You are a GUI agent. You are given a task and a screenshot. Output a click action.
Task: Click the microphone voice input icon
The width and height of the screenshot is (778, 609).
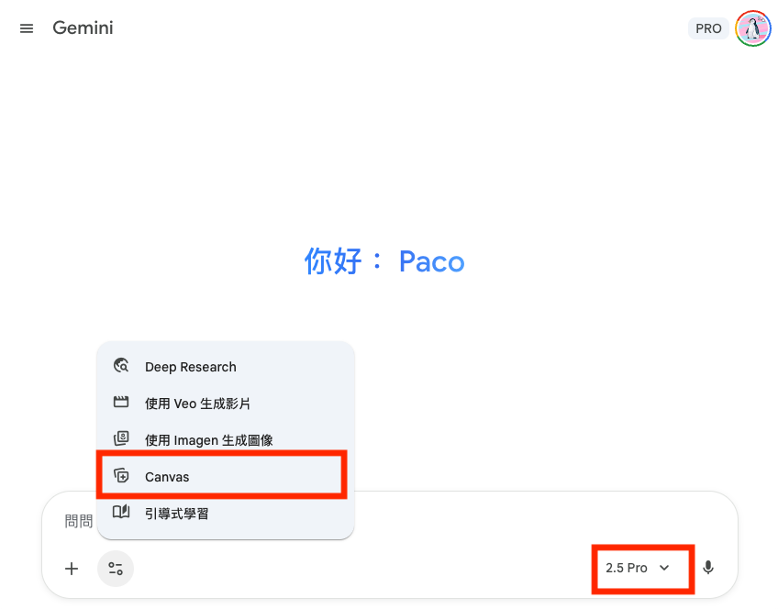pyautogui.click(x=708, y=568)
